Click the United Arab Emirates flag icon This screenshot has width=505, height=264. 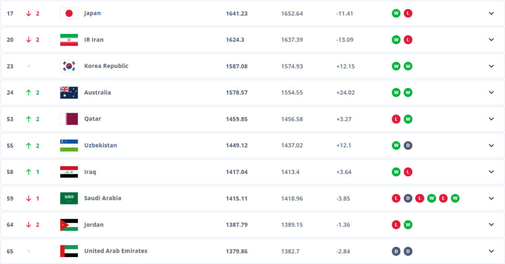coord(69,251)
